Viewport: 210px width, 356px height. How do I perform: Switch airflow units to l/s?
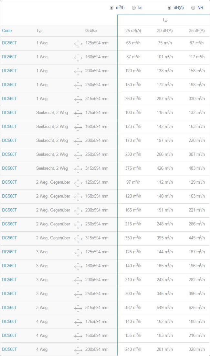pos(134,8)
